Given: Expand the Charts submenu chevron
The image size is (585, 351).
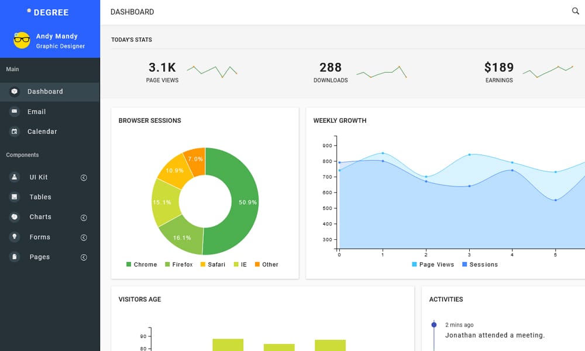Looking at the screenshot, I should coord(84,216).
